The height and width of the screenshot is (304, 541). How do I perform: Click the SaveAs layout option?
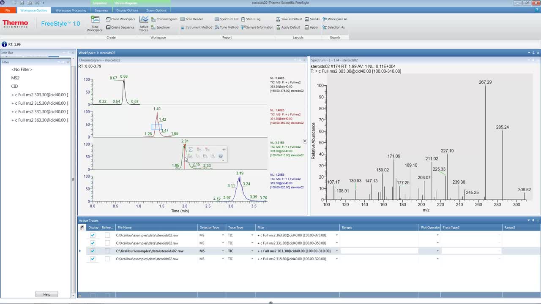(x=312, y=19)
